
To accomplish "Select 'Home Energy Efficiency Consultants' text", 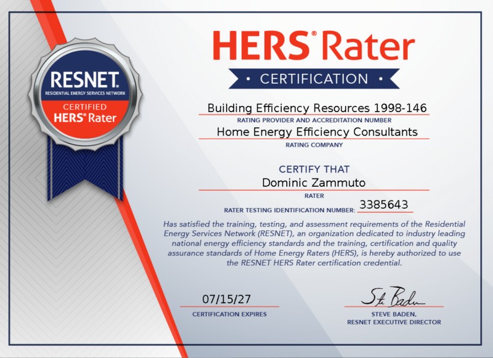I will coord(317,132).
